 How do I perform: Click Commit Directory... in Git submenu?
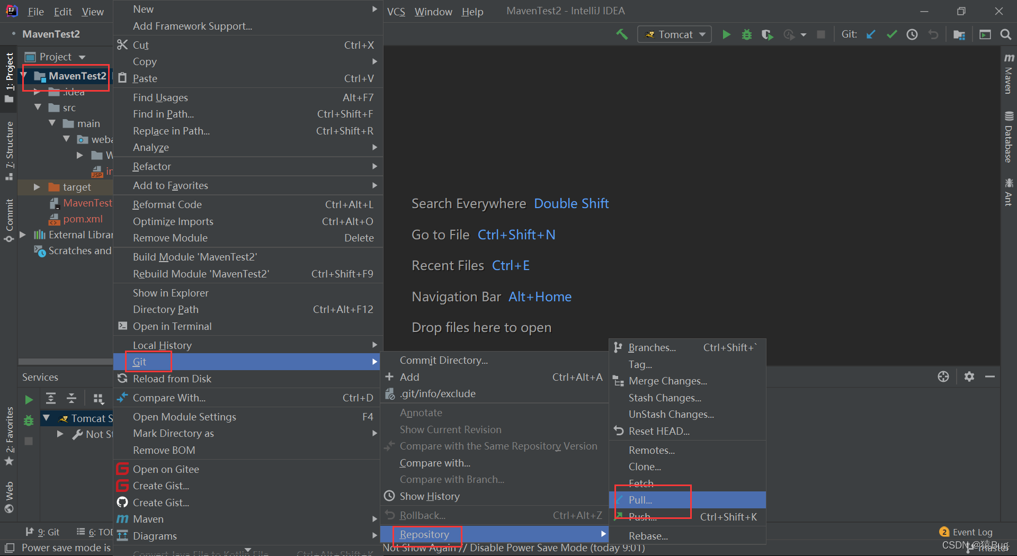pyautogui.click(x=494, y=360)
